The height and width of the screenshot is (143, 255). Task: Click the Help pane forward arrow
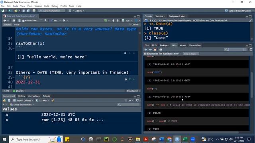click(151, 50)
